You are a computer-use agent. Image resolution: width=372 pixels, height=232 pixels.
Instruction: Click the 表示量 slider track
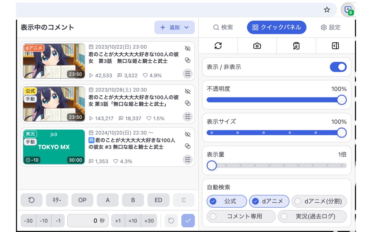(276, 166)
